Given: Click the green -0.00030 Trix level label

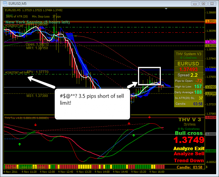Looking at the screenshot, I should point(211,151).
